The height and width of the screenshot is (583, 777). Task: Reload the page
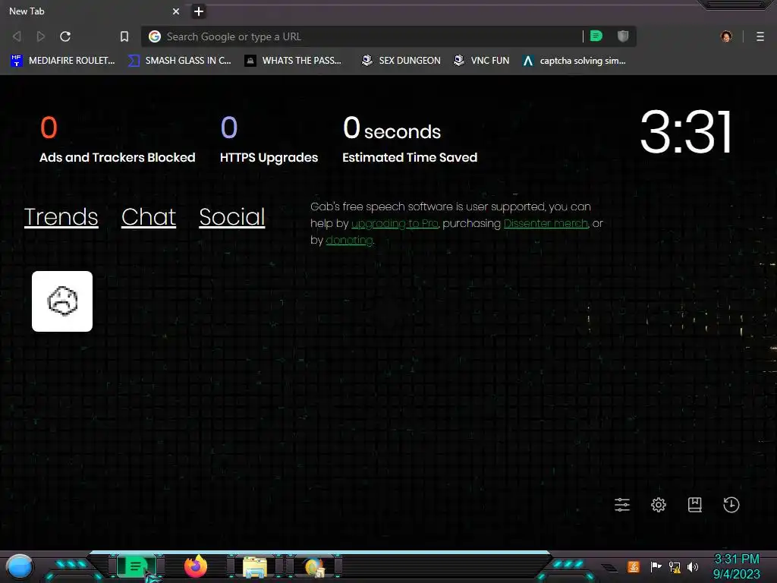[x=65, y=36]
